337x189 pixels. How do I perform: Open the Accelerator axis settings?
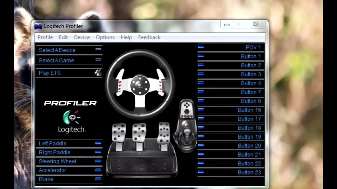(x=52, y=170)
